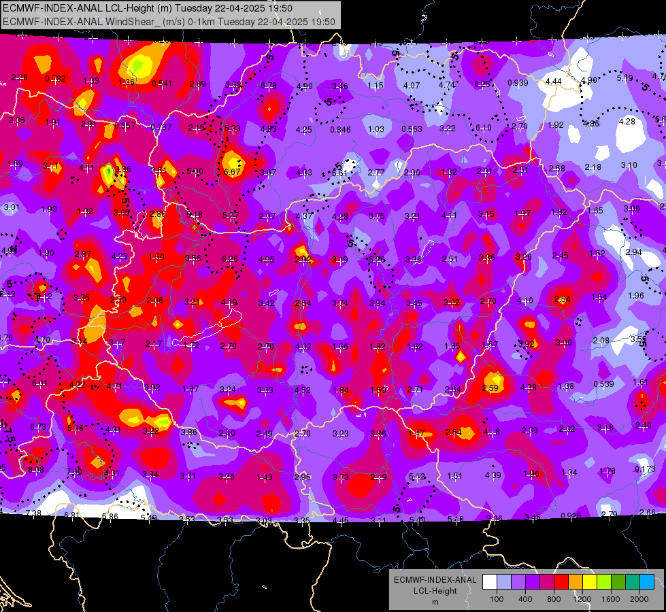The height and width of the screenshot is (612, 666).
Task: Select the lime green legend swatch
Action: coord(604,582)
